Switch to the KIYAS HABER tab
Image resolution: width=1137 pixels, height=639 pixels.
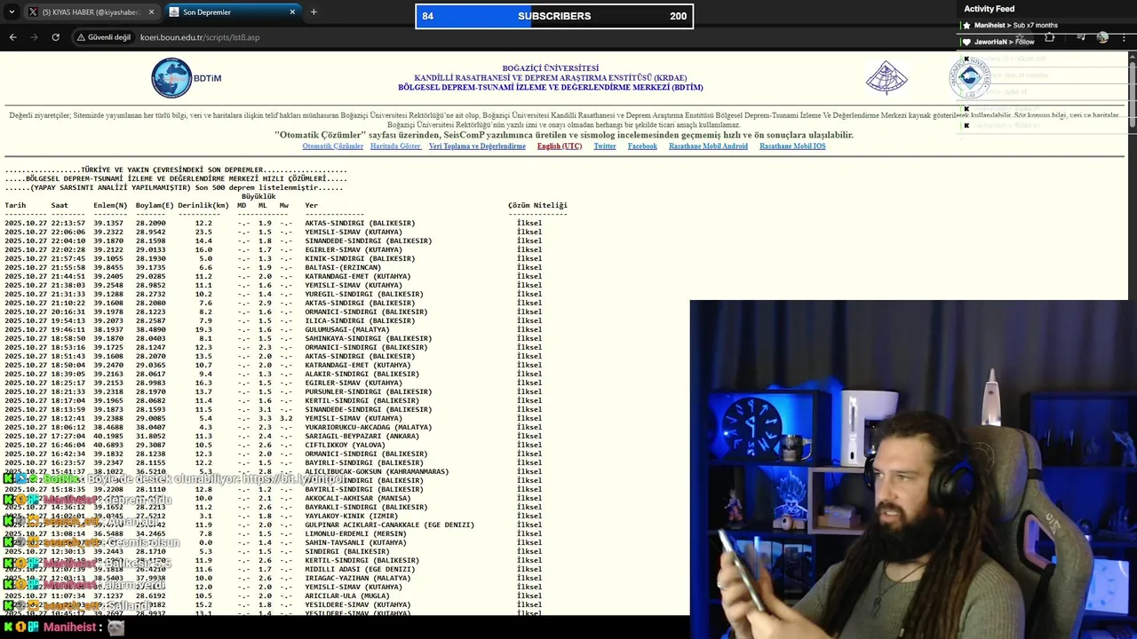[91, 12]
